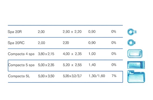Viewport: 153px width, 100px height.
Task: Click the 7% value in Compacta 5L row
Action: click(114, 76)
